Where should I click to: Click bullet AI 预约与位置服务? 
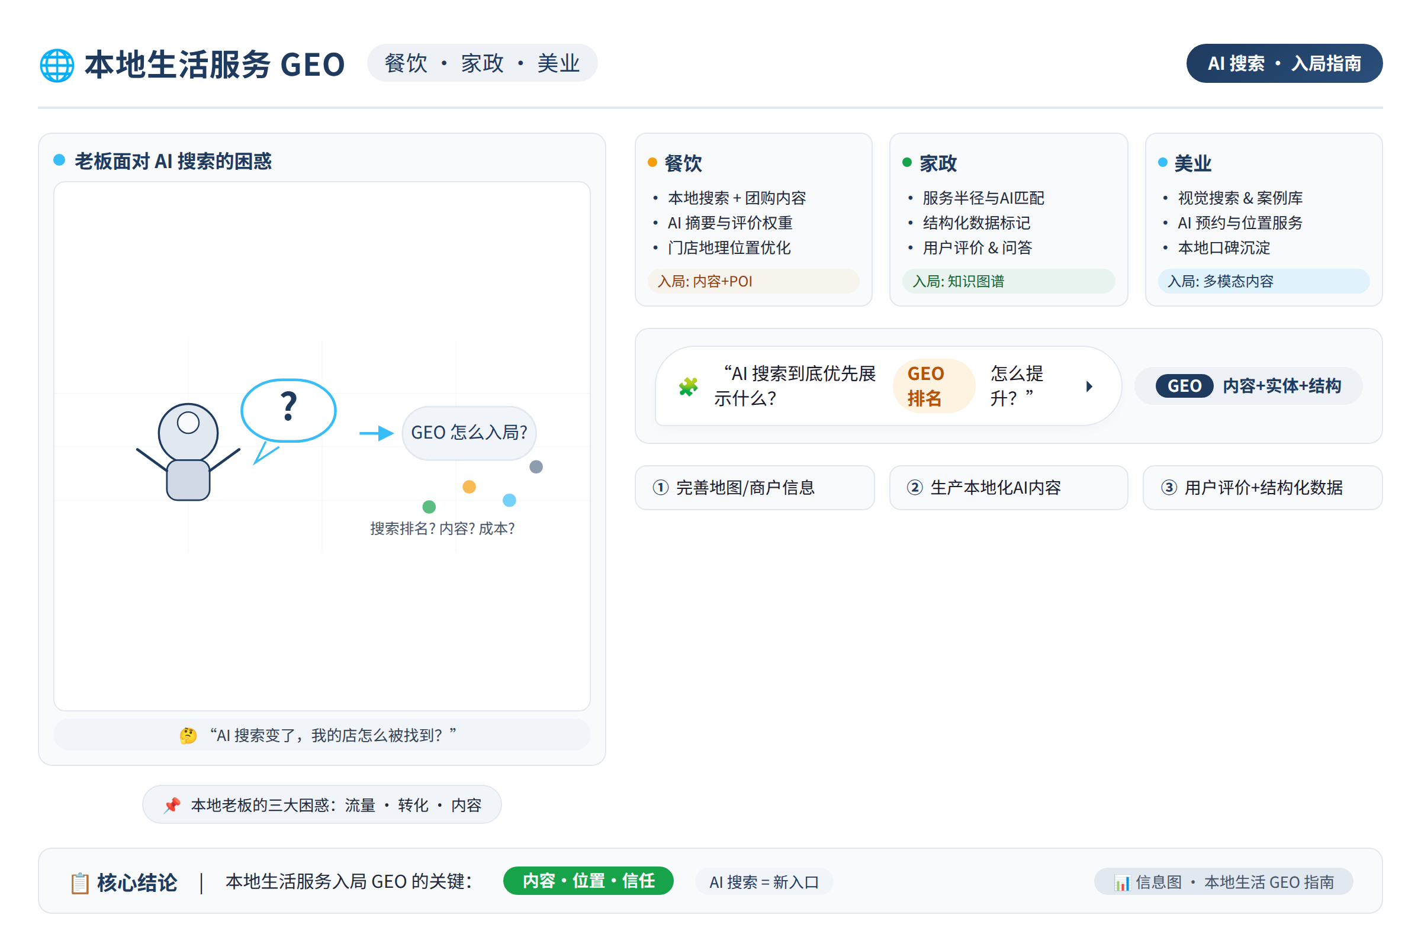click(x=1240, y=223)
